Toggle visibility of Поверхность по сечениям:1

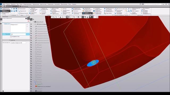tap(31, 86)
